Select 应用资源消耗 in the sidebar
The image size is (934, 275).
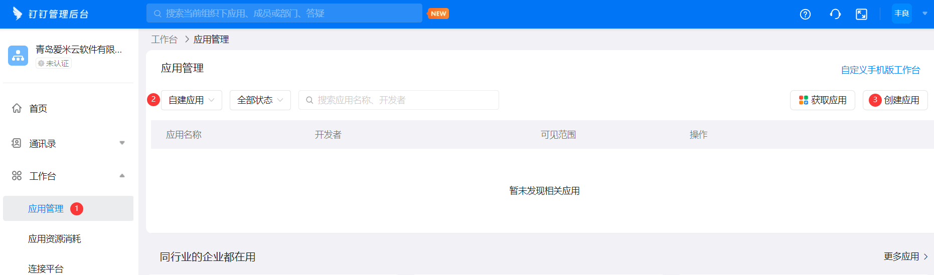(x=55, y=239)
